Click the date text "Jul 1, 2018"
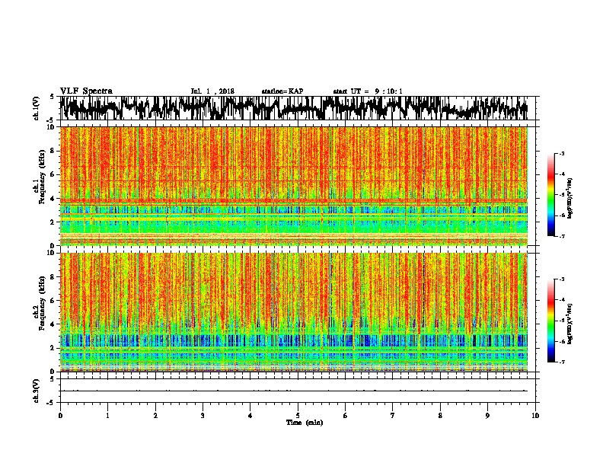Image resolution: width=603 pixels, height=466 pixels. click(x=212, y=91)
